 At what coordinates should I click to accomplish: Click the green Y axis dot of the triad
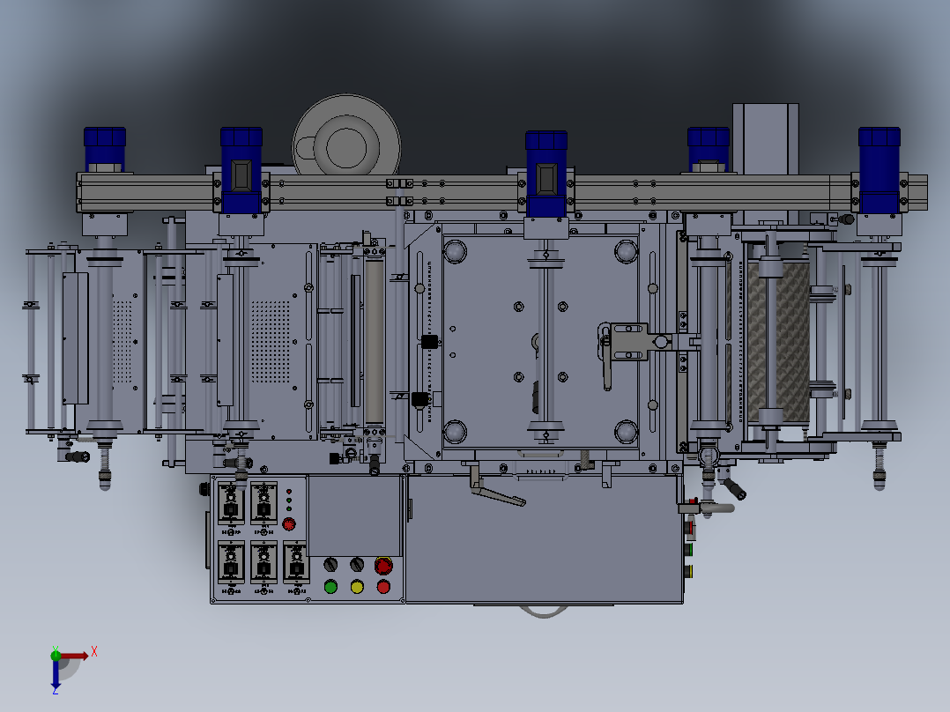pyautogui.click(x=56, y=655)
